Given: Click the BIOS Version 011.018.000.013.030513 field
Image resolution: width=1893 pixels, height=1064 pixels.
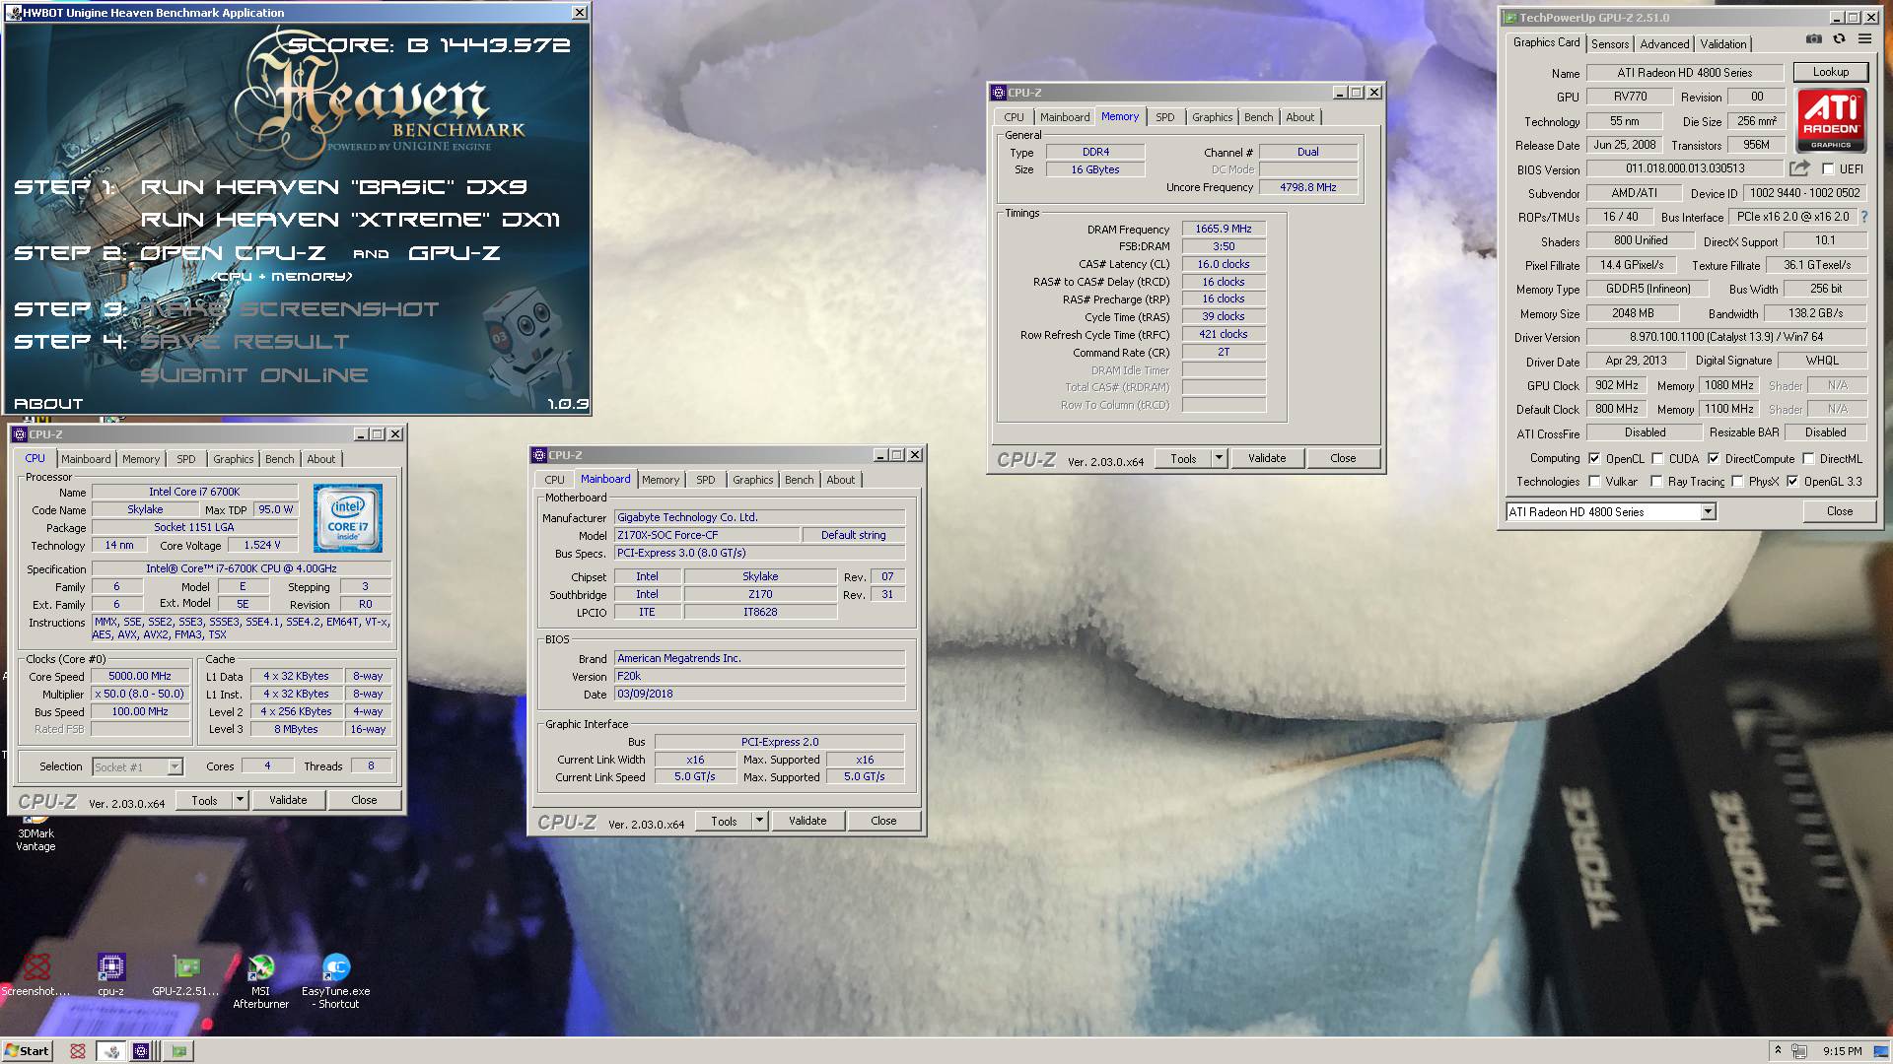Looking at the screenshot, I should tap(1684, 168).
